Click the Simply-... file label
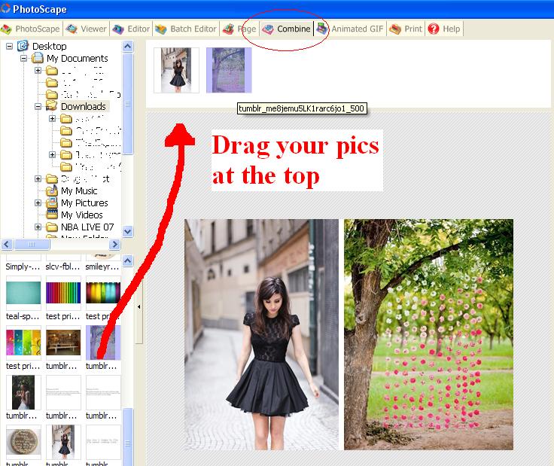 pyautogui.click(x=23, y=267)
